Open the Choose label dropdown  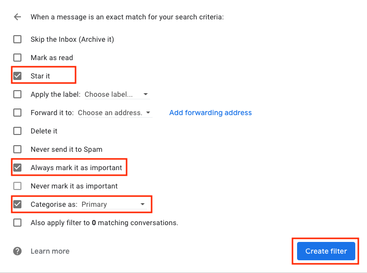click(x=117, y=94)
